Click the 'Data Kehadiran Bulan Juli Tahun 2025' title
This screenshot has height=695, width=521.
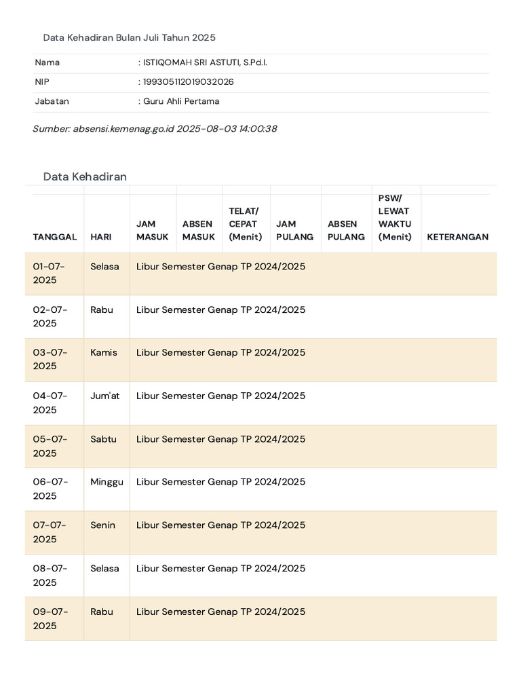click(x=129, y=38)
